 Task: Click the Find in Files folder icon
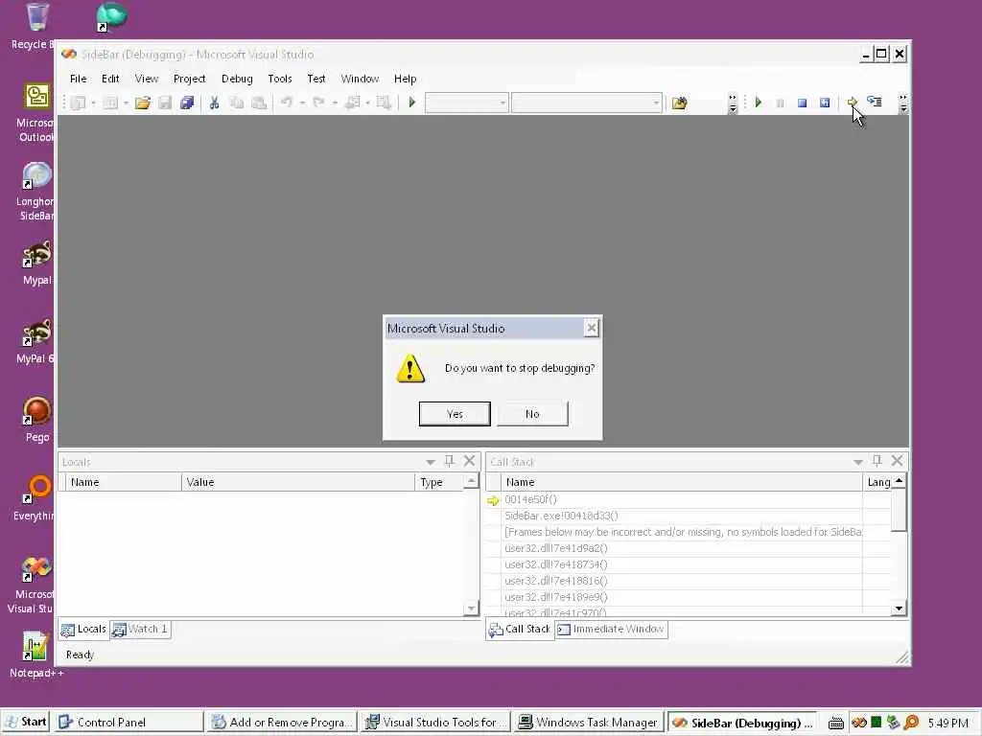coord(680,103)
